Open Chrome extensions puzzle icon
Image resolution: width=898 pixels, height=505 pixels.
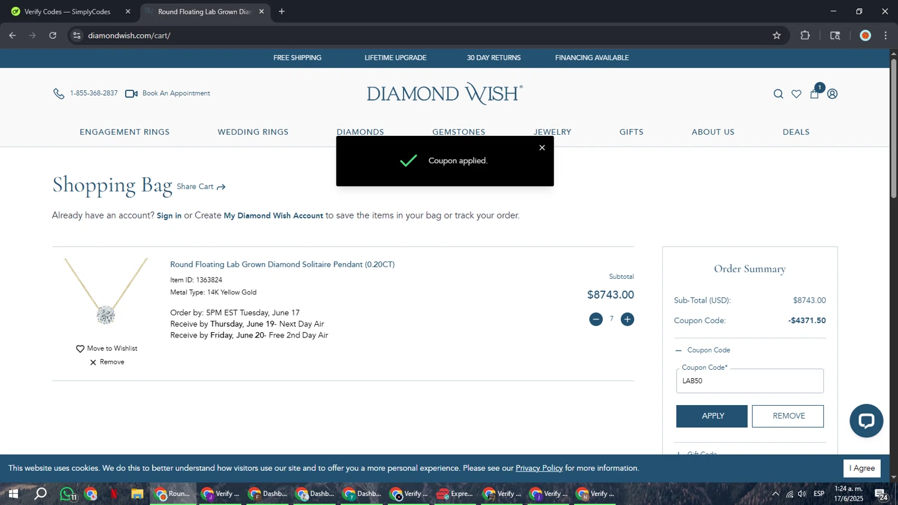(805, 35)
